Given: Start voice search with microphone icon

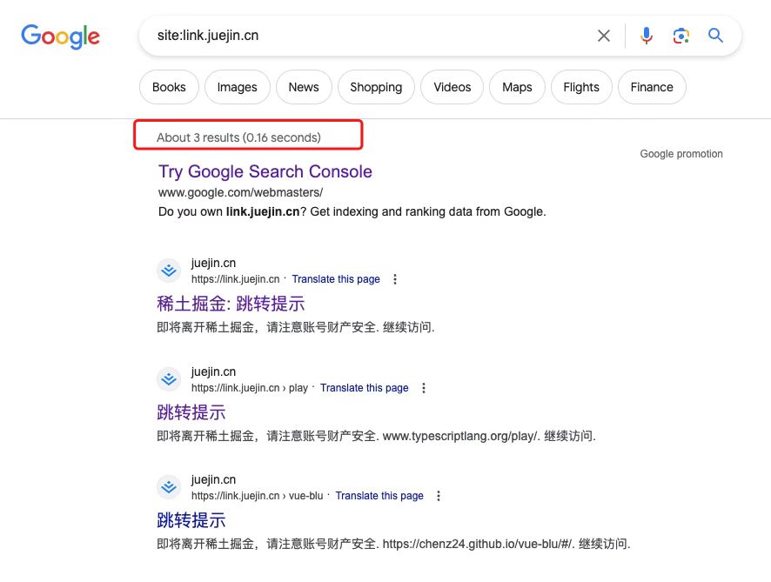Looking at the screenshot, I should (x=646, y=36).
